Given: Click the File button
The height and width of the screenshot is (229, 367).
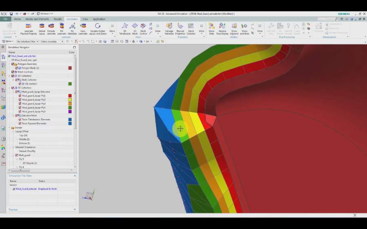Looking at the screenshot, I should pyautogui.click(x=5, y=19).
